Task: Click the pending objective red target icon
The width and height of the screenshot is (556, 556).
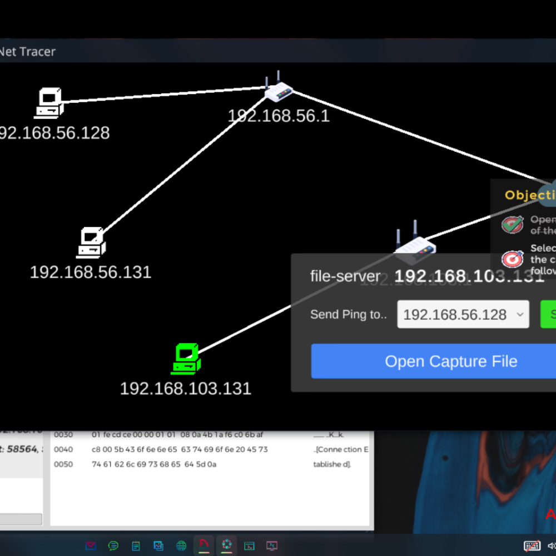Action: tap(512, 259)
